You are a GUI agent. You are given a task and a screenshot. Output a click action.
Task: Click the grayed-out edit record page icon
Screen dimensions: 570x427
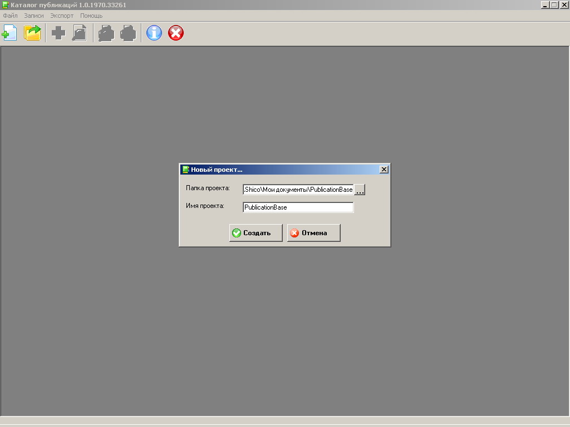[80, 33]
